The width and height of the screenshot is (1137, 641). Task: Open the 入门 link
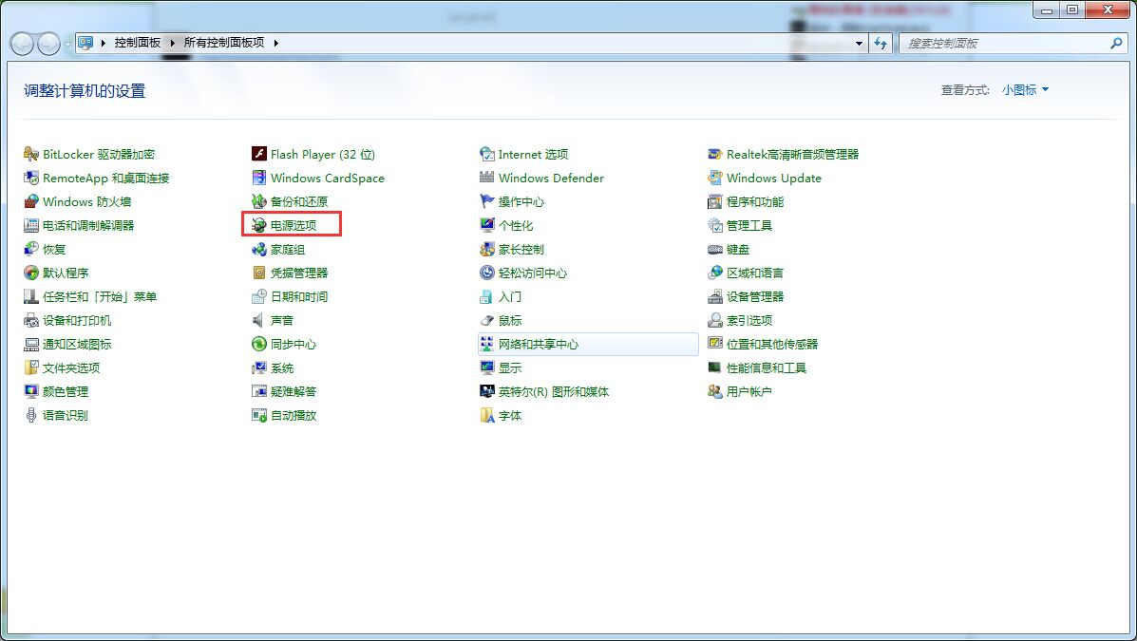(510, 296)
